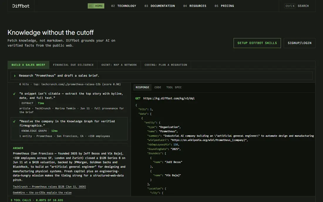323x202 pixels.
Task: Click the Knowledge without the cutoff heading
Action: (51, 33)
